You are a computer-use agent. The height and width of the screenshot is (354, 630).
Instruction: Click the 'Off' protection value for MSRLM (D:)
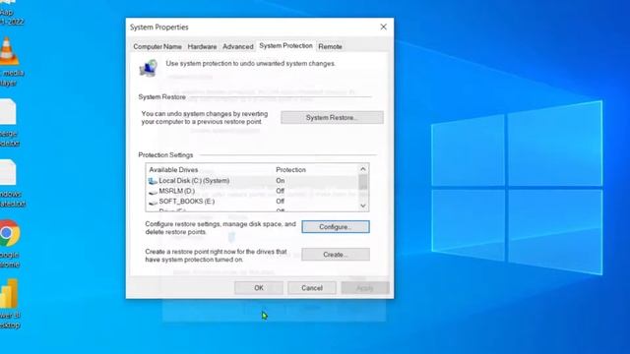(x=280, y=191)
